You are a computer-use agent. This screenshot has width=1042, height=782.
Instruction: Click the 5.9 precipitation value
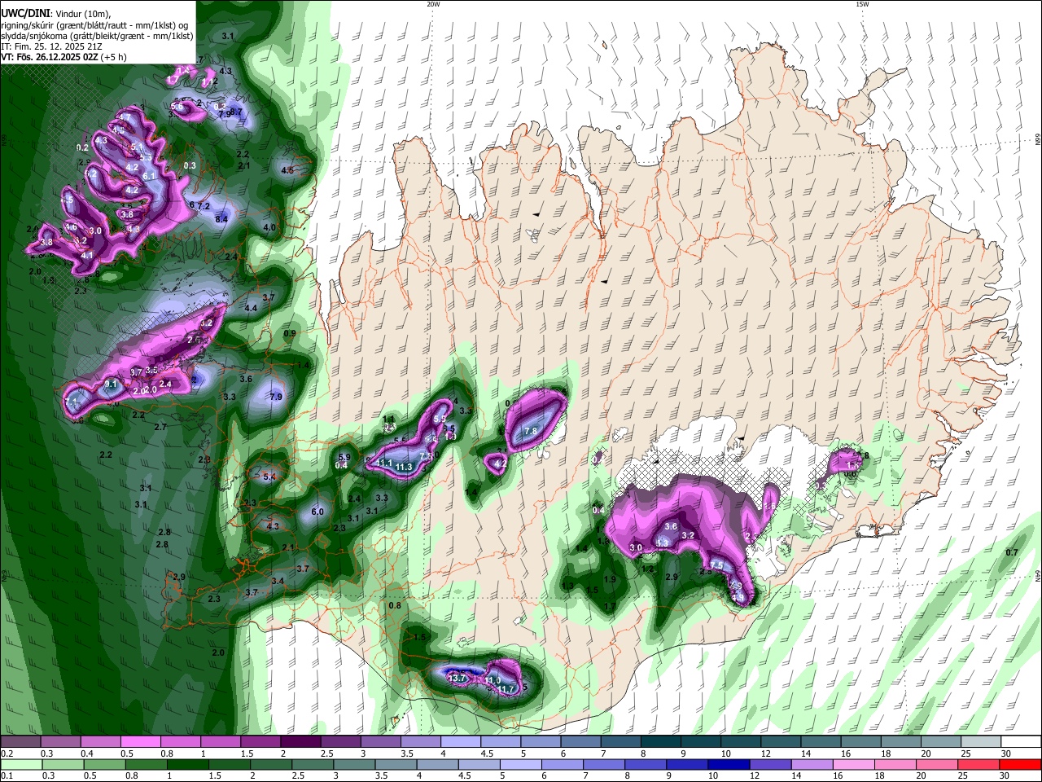[x=344, y=458]
